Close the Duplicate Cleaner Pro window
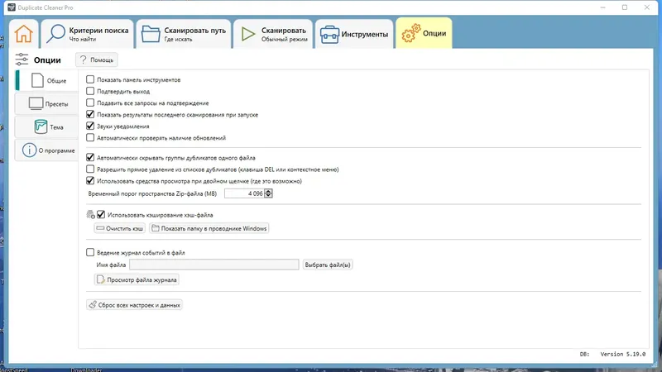Viewport: 662px width, 372px height. pos(647,7)
